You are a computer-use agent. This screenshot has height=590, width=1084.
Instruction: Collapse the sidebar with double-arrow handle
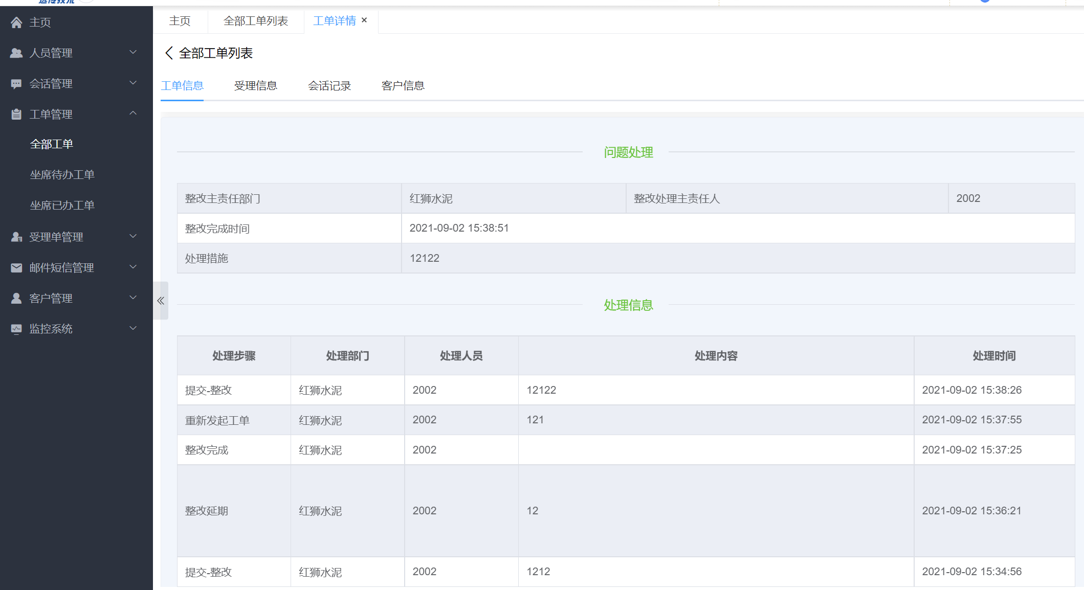tap(161, 301)
